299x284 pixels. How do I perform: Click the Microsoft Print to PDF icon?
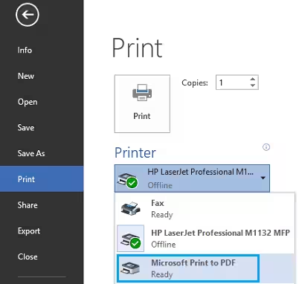tap(130, 268)
